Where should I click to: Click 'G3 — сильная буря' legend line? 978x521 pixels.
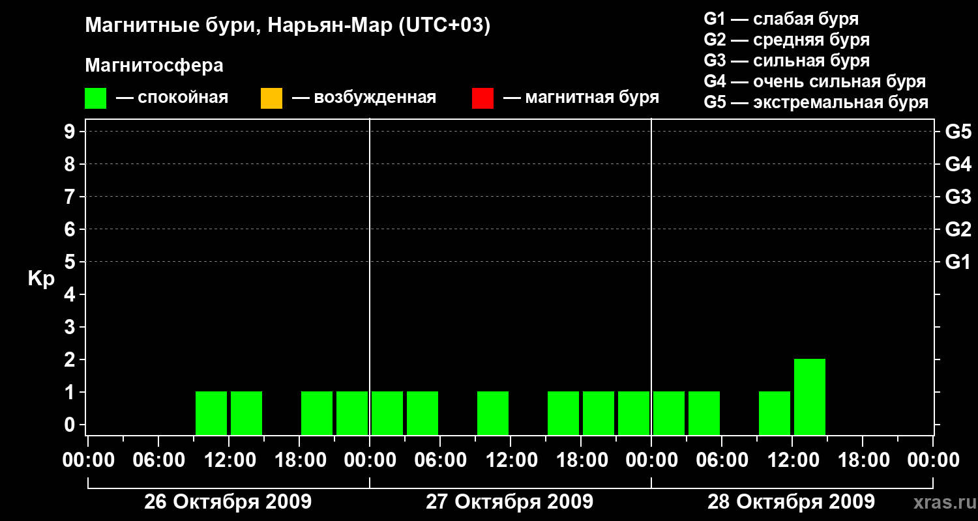click(787, 61)
